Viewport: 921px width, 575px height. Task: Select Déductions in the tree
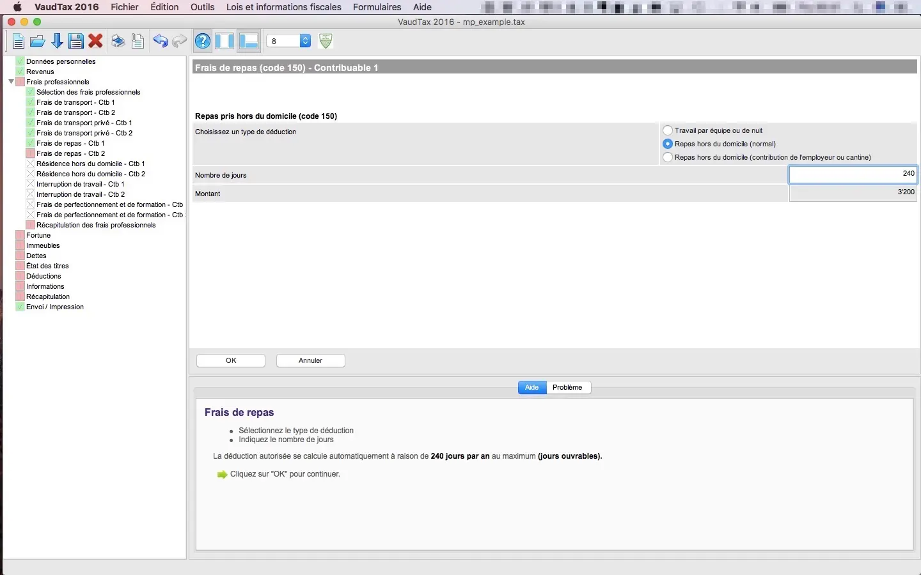(x=43, y=276)
